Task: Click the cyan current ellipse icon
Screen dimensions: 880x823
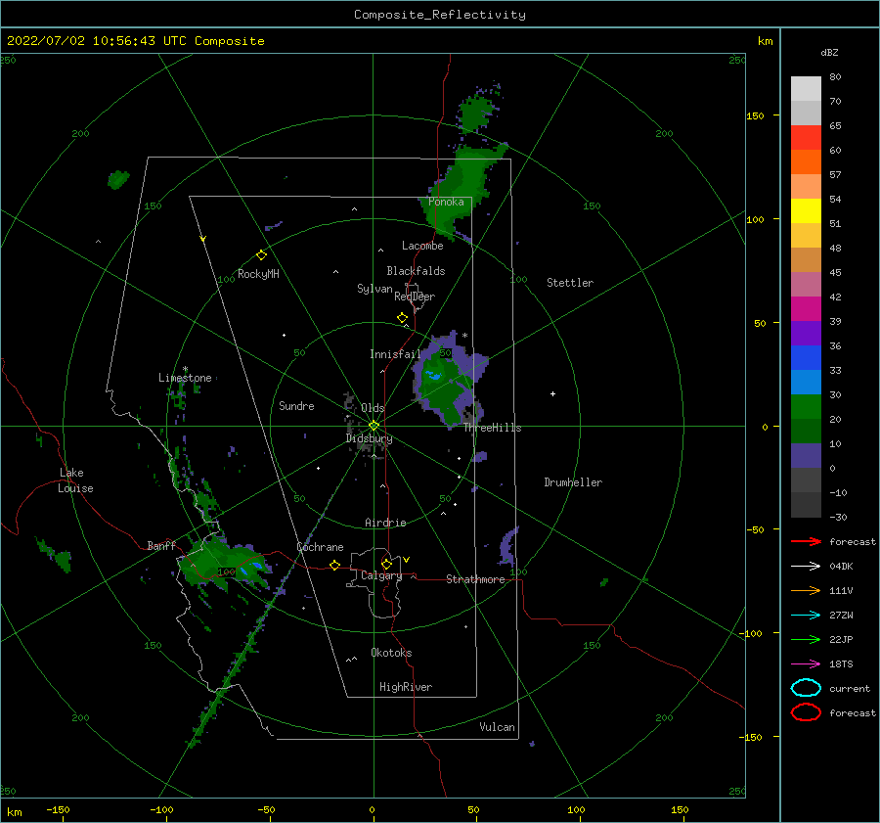Action: coord(806,688)
